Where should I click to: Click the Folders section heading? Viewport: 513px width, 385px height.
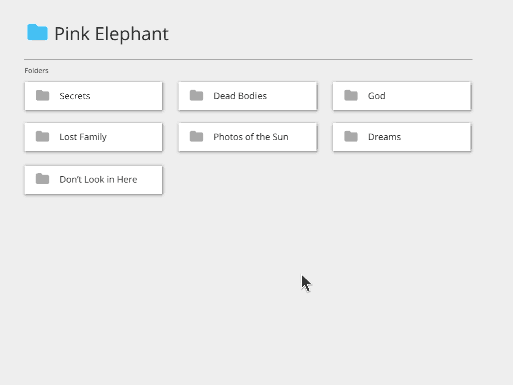click(36, 71)
